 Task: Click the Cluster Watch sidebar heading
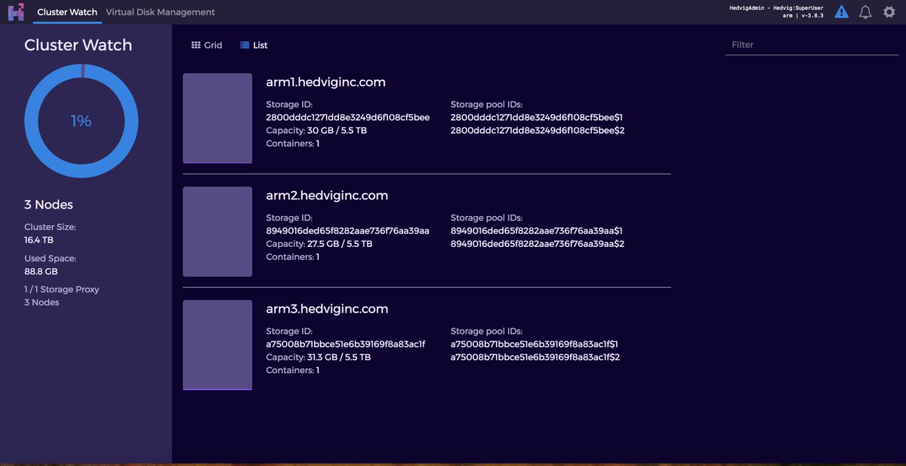pyautogui.click(x=78, y=45)
